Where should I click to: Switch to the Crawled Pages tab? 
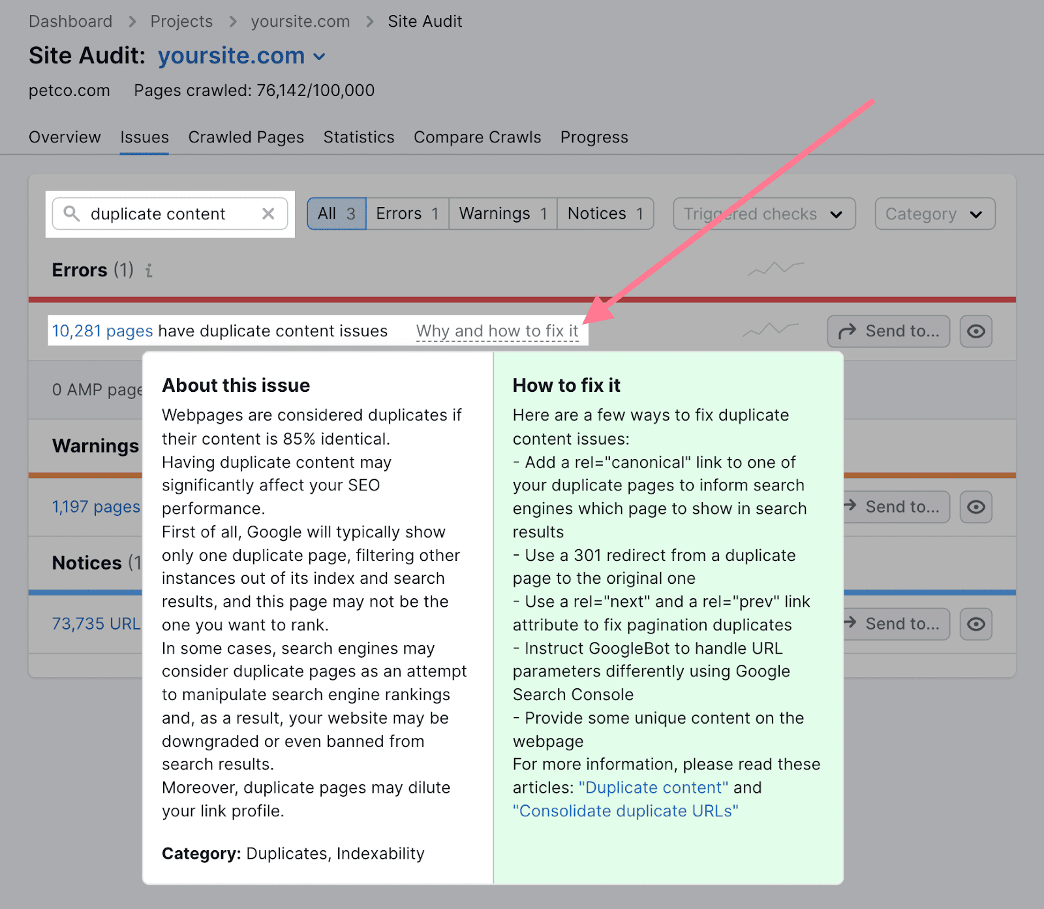point(245,137)
